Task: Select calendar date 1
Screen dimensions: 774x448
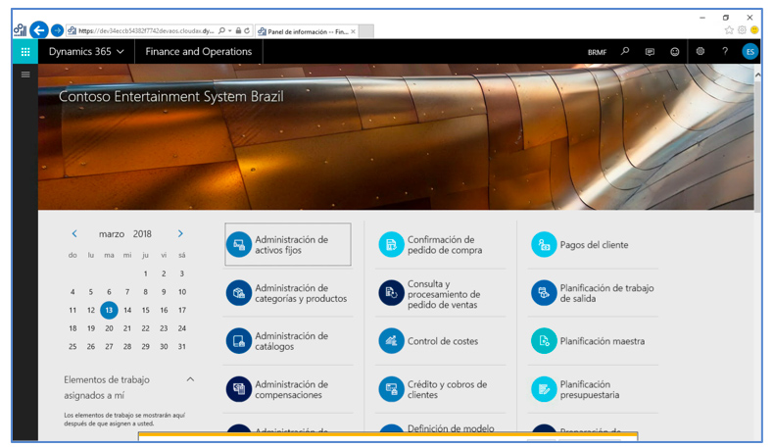Action: [x=145, y=274]
